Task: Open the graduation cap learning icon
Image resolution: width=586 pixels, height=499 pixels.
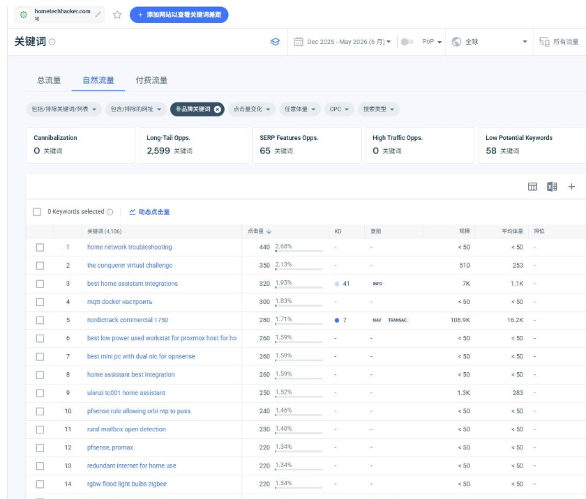Action: [x=275, y=42]
